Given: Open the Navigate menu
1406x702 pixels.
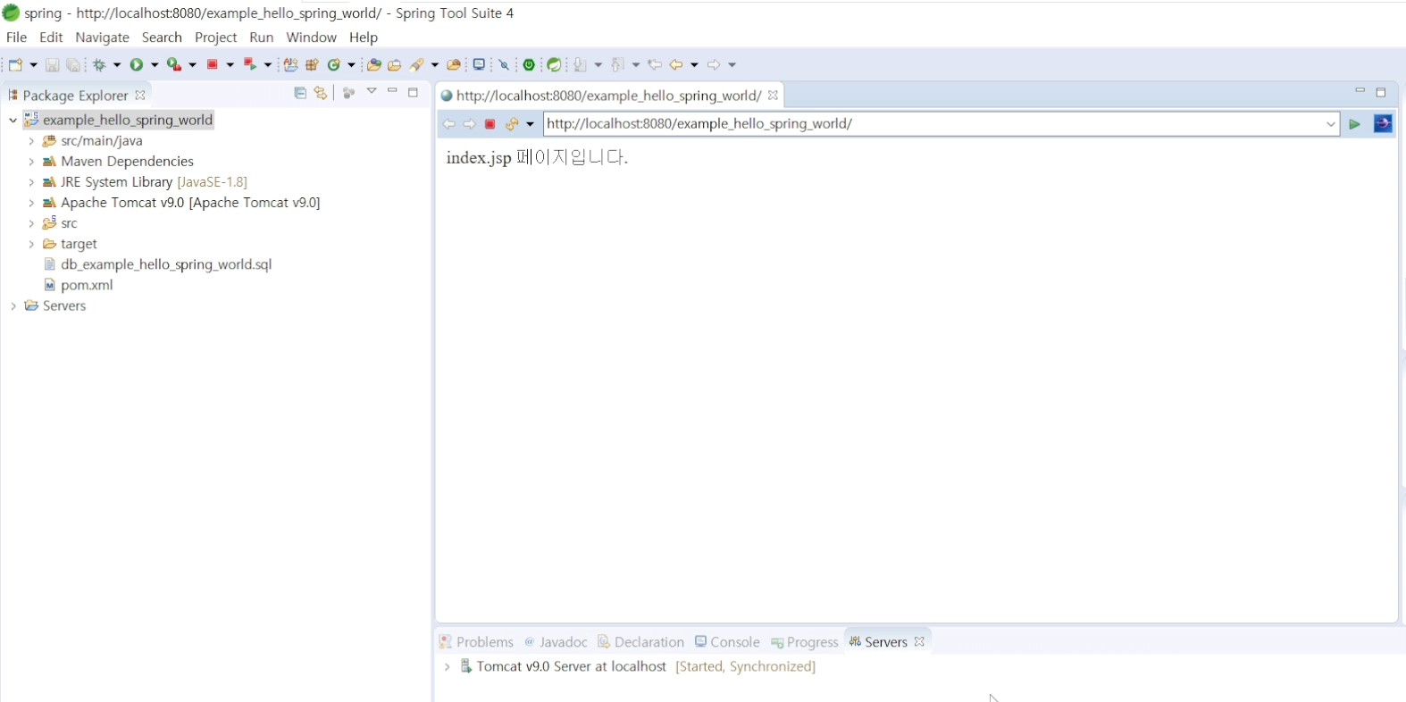Looking at the screenshot, I should pyautogui.click(x=102, y=38).
